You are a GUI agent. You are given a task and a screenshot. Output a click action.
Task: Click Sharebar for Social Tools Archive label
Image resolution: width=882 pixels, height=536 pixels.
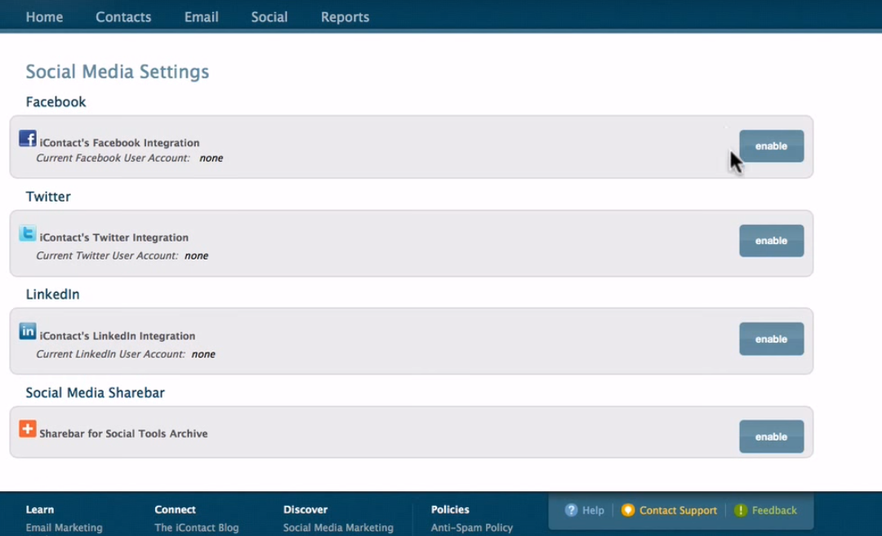coord(123,434)
